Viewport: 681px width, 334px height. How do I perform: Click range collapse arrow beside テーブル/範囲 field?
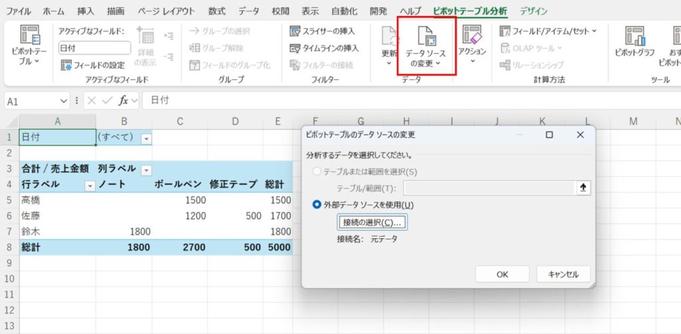click(x=583, y=188)
